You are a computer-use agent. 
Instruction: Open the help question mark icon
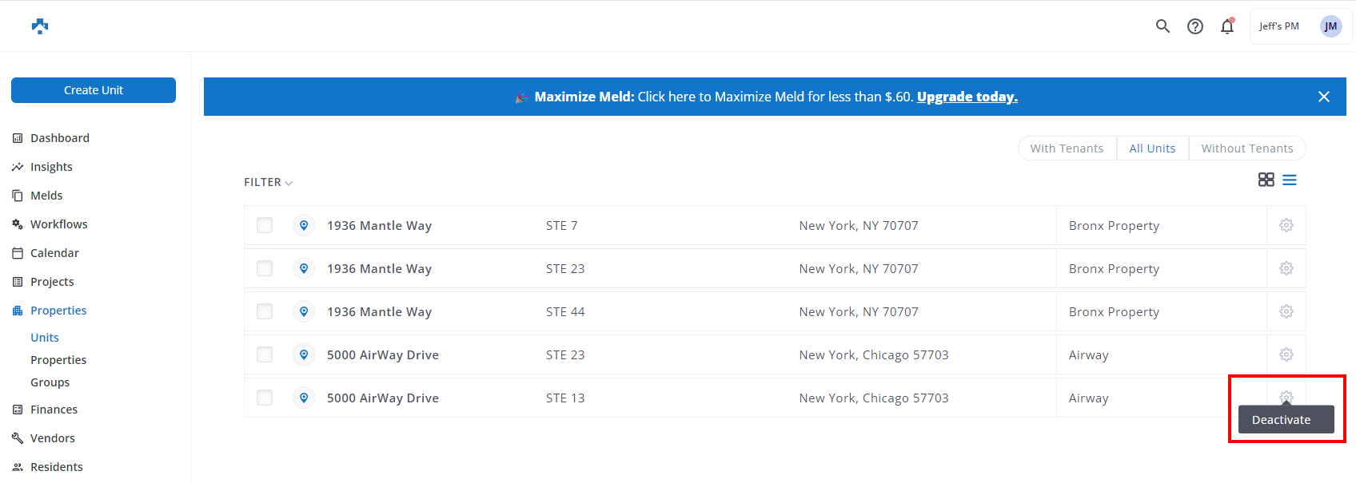pos(1195,26)
